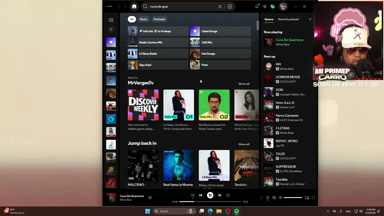The image size is (384, 216).
Task: Show all in the Jump back in section
Action: click(244, 144)
